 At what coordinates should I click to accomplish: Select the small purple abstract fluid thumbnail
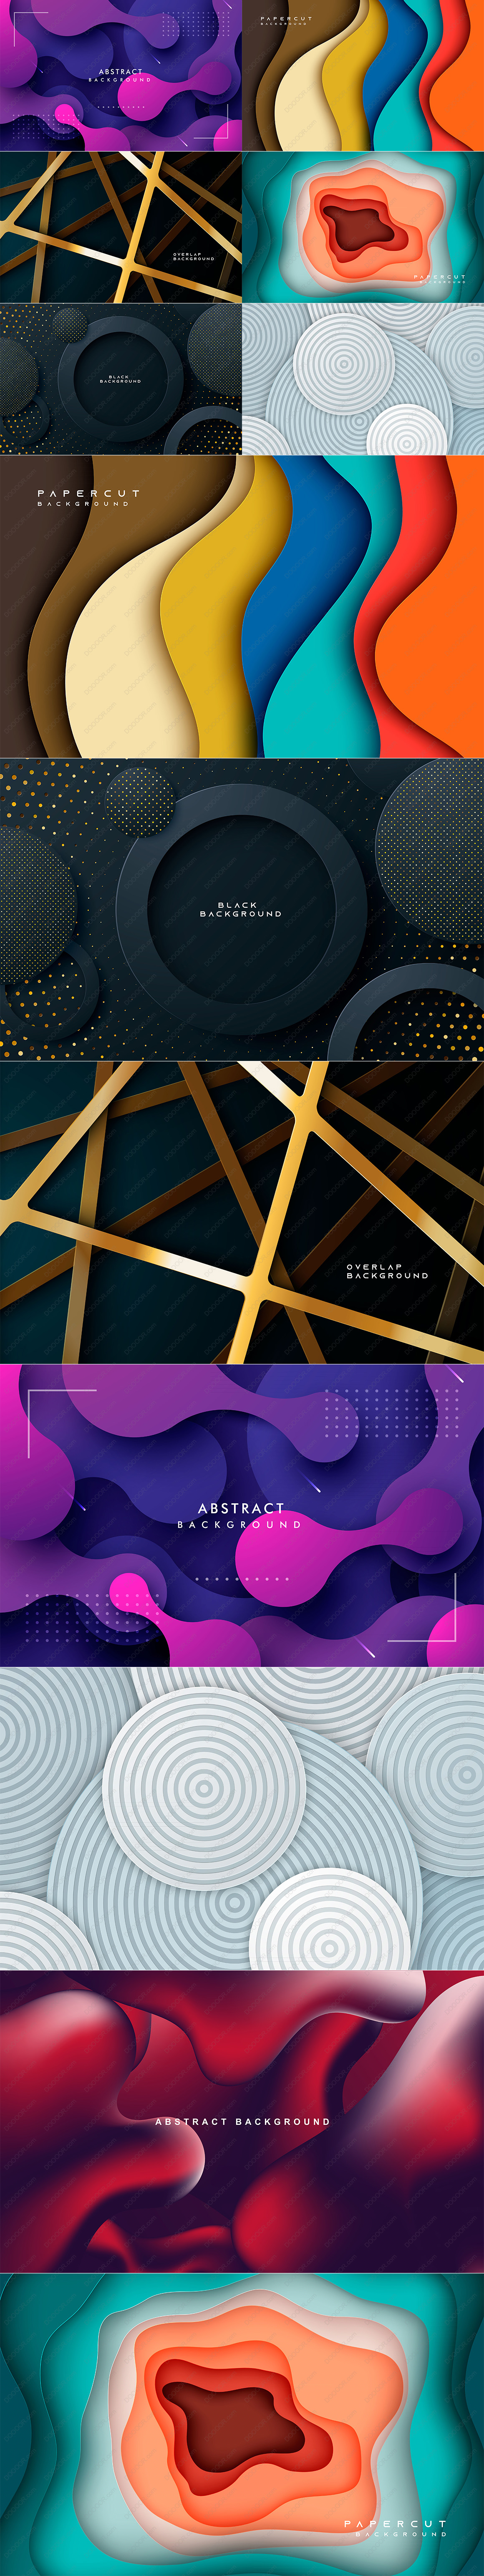click(120, 75)
